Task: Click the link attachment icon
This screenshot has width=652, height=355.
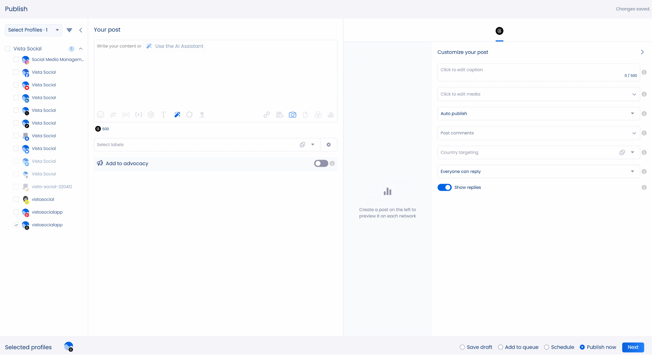Action: tap(267, 115)
